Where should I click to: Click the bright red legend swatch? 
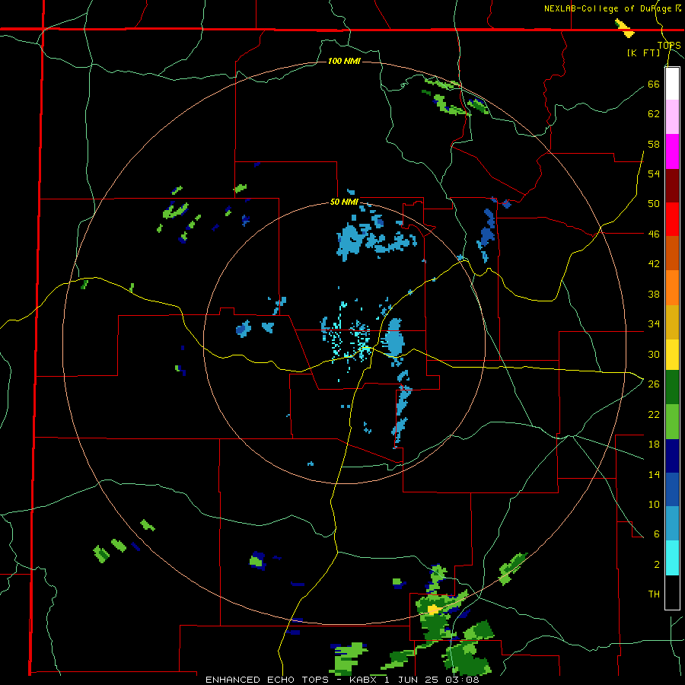(672, 219)
